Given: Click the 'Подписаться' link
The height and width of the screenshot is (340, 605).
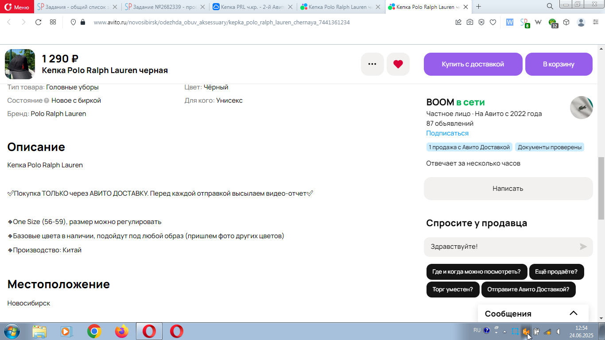Looking at the screenshot, I should (447, 133).
